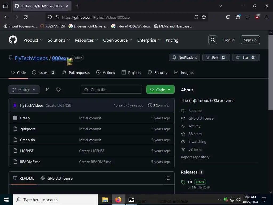Screen dimensions: 273x205
Task: Open the Endermanch/Malware bookmark
Action: coord(88,26)
